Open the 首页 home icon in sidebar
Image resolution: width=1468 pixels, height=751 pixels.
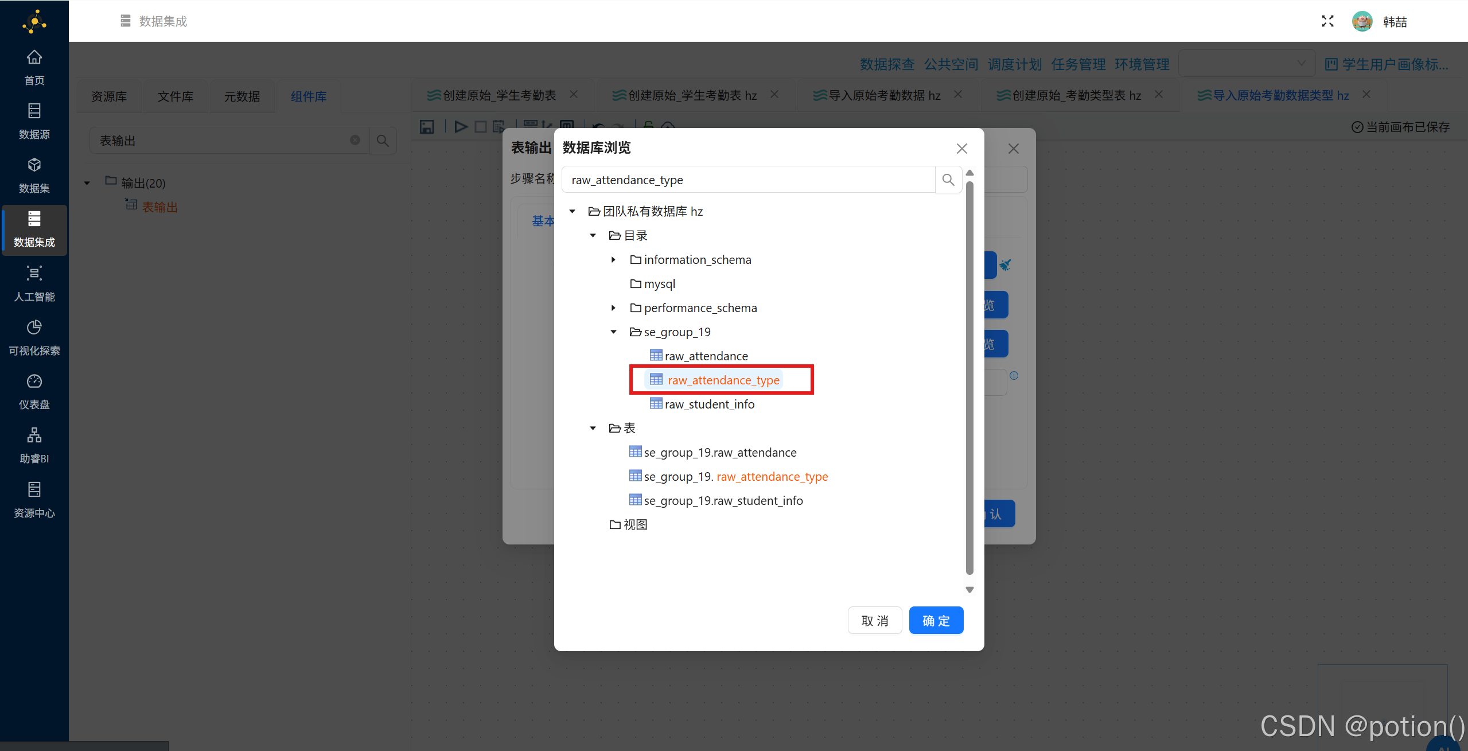34,68
